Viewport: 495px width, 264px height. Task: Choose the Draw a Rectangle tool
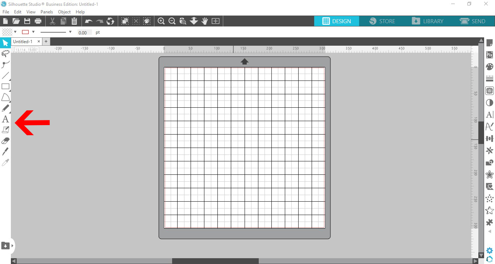coord(5,86)
